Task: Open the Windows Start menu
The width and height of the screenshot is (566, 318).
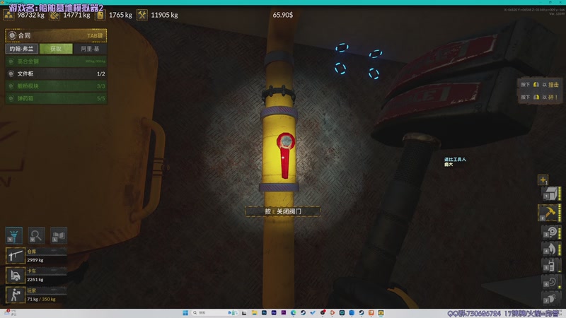Action: pos(185,313)
